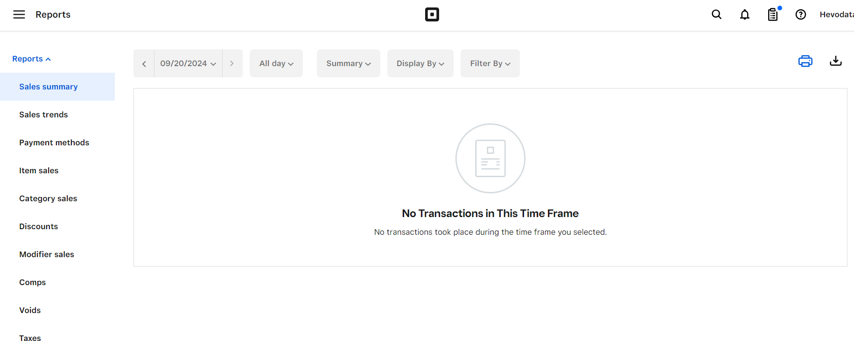Open the Filter By dropdown
This screenshot has height=341, width=854.
(x=490, y=63)
